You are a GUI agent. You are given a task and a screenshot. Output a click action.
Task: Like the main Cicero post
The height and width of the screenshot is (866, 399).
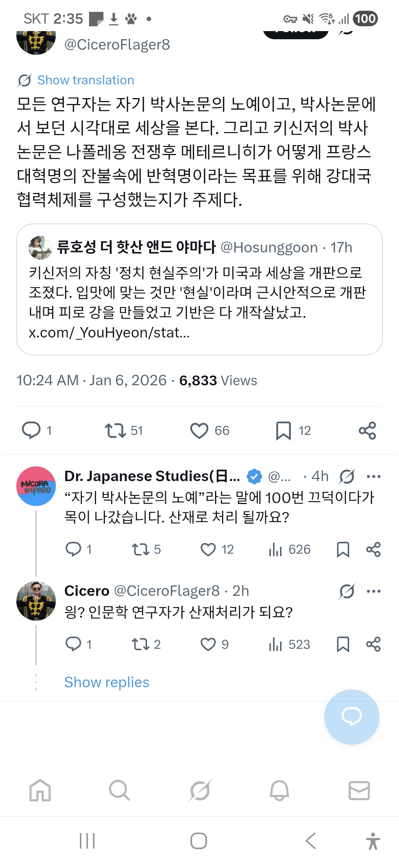pos(199,431)
